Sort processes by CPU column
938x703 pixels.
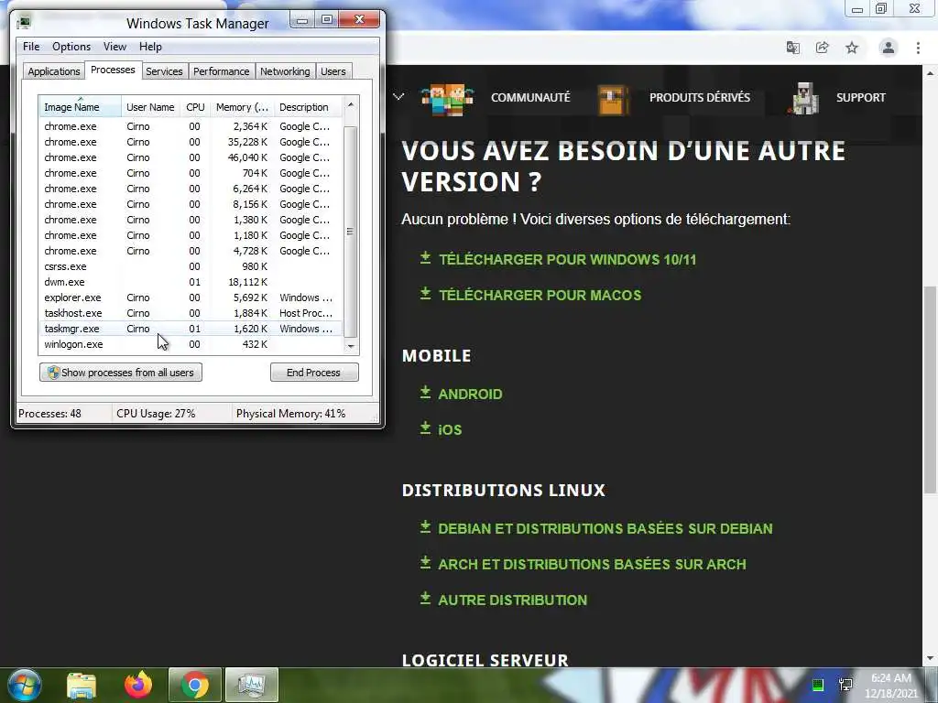pyautogui.click(x=195, y=107)
